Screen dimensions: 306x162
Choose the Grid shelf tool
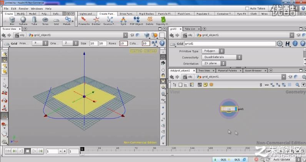[x=56, y=21]
